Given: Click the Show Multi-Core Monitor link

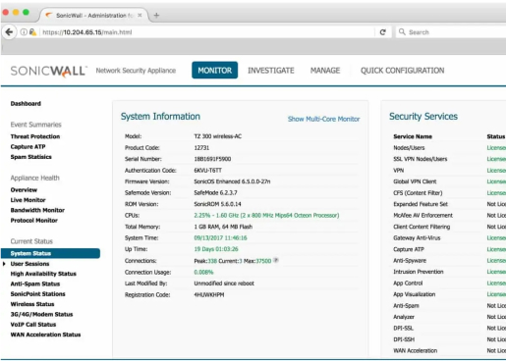Looking at the screenshot, I should click(x=323, y=119).
